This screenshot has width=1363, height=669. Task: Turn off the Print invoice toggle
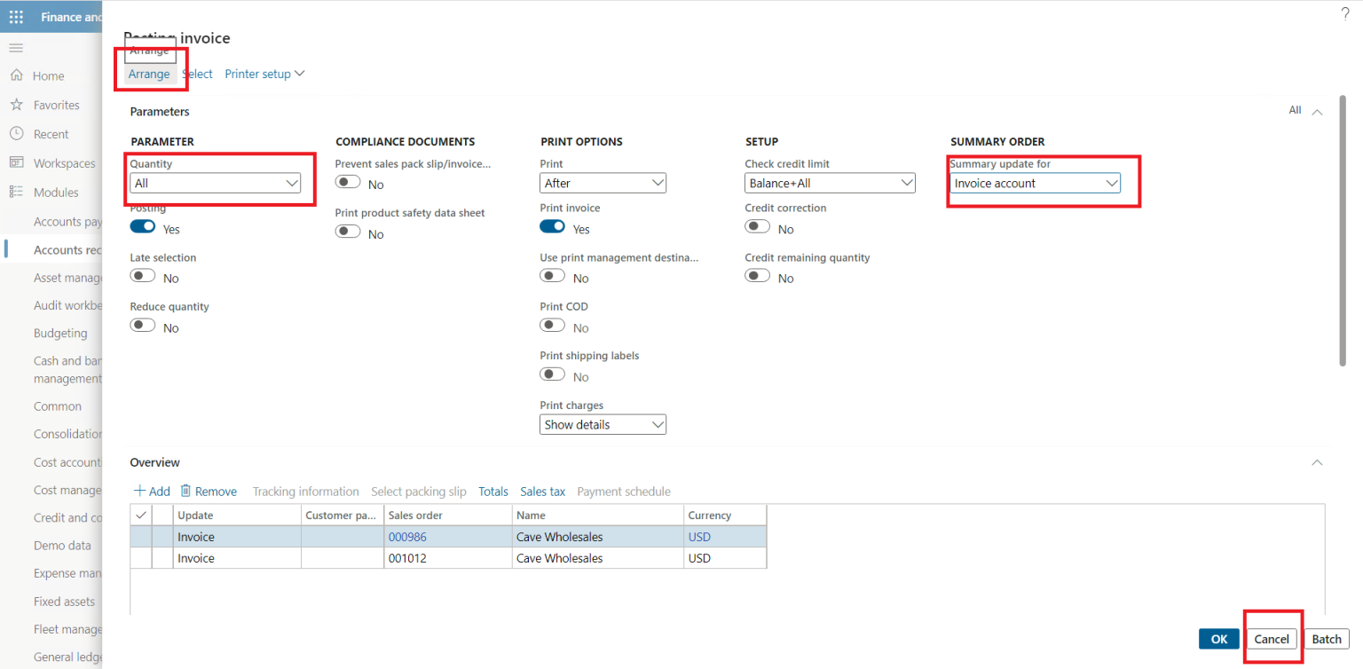(552, 226)
